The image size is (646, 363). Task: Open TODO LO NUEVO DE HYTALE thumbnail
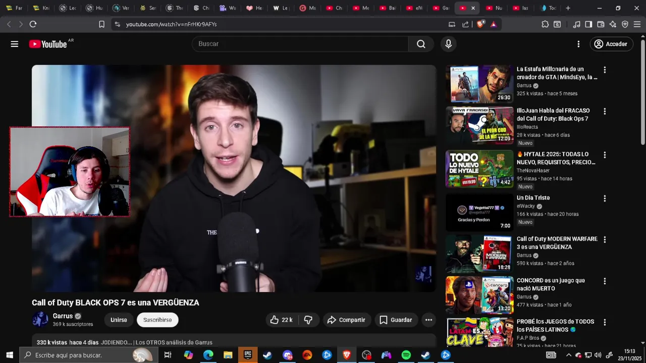479,168
